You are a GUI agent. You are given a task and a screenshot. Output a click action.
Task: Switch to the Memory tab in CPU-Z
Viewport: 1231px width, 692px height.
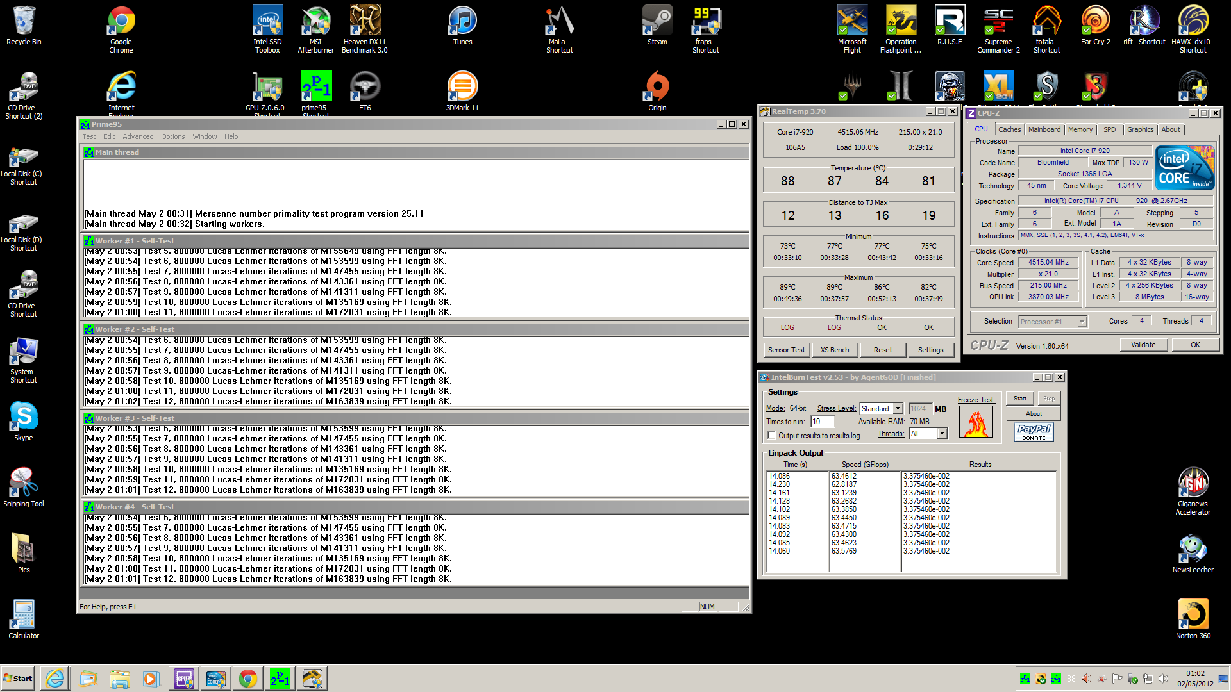(1080, 129)
